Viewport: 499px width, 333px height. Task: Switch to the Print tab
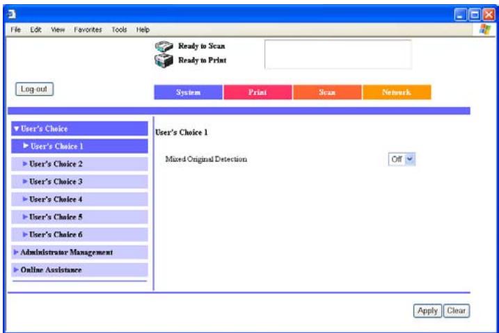pos(258,92)
